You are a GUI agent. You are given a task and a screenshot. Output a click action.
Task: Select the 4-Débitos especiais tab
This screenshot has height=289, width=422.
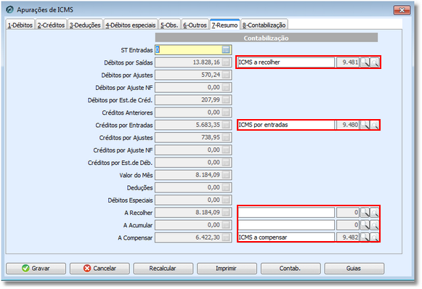(131, 25)
